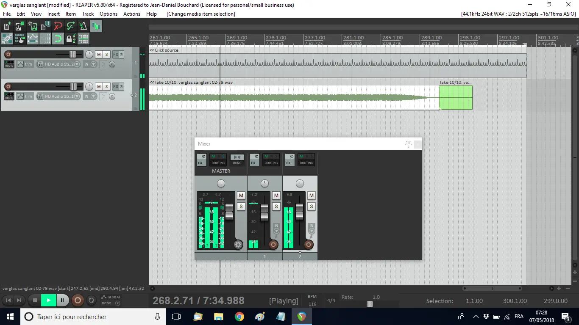Expand HD Audio input dropdown on track 1
The width and height of the screenshot is (579, 325).
pyautogui.click(x=77, y=64)
